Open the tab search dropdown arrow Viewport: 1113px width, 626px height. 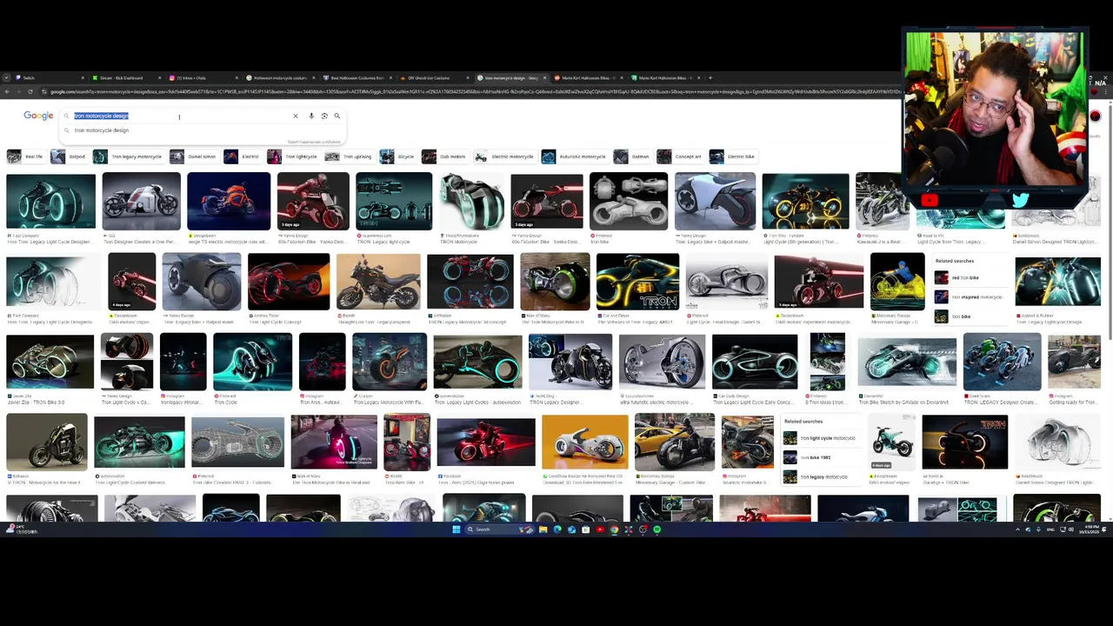click(7, 77)
